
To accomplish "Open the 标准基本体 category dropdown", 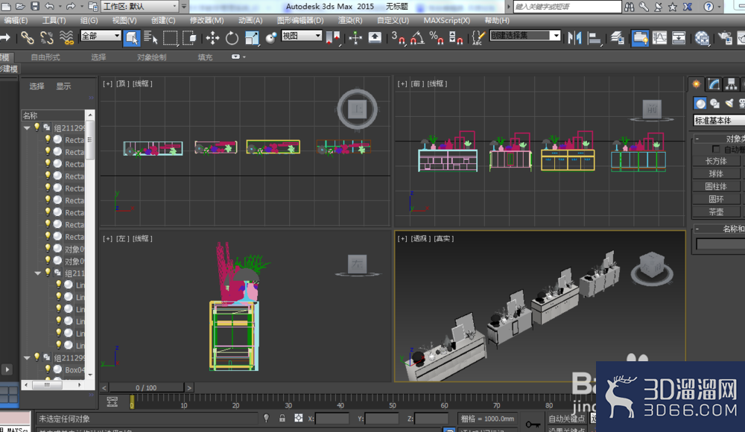I will click(x=719, y=120).
